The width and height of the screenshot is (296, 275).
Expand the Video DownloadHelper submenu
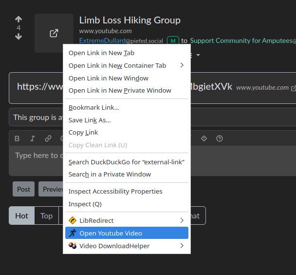pyautogui.click(x=182, y=246)
